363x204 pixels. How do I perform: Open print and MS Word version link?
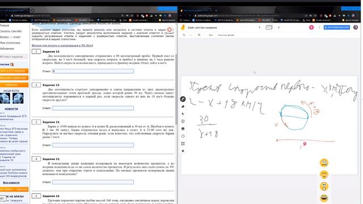pyautogui.click(x=62, y=45)
